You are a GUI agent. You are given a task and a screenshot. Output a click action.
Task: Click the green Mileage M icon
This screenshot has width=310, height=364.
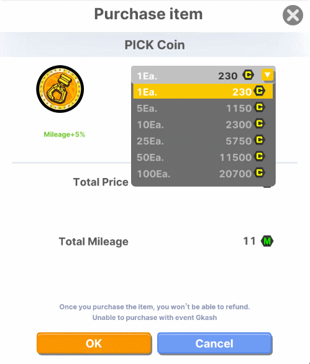click(267, 241)
